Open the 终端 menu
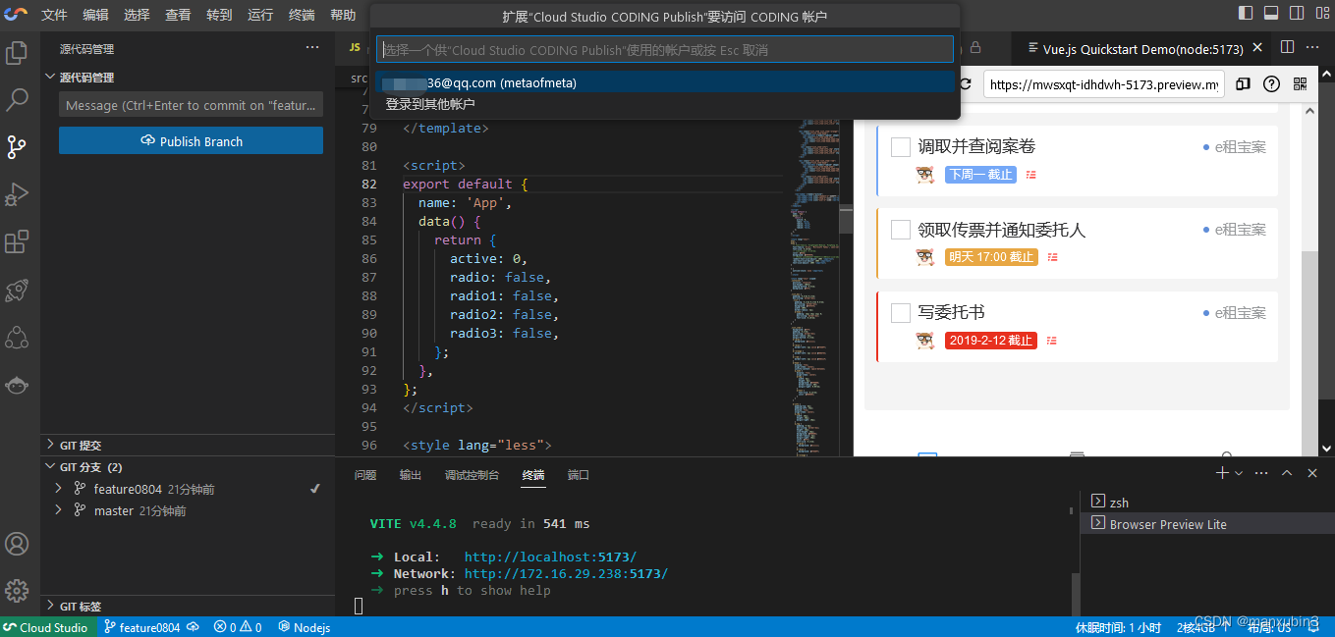1335x637 pixels. coord(302,15)
